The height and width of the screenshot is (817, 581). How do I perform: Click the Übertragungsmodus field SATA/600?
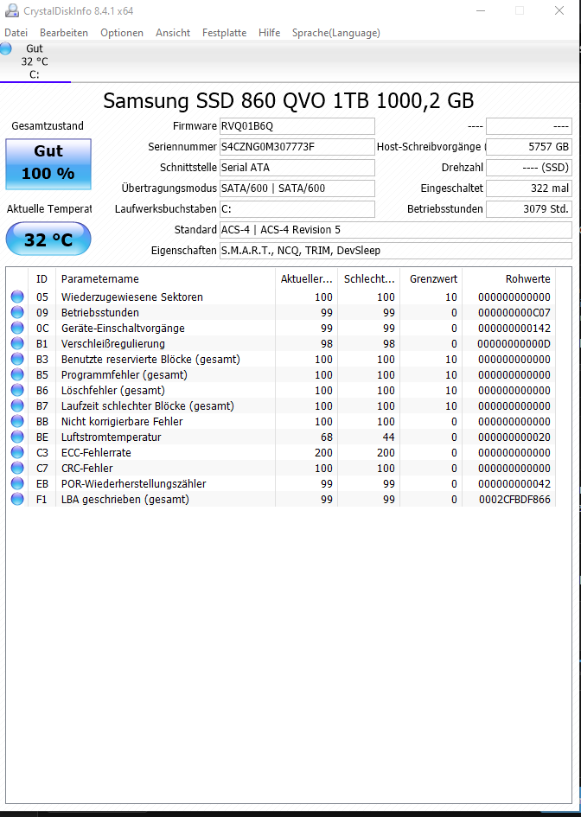(297, 188)
